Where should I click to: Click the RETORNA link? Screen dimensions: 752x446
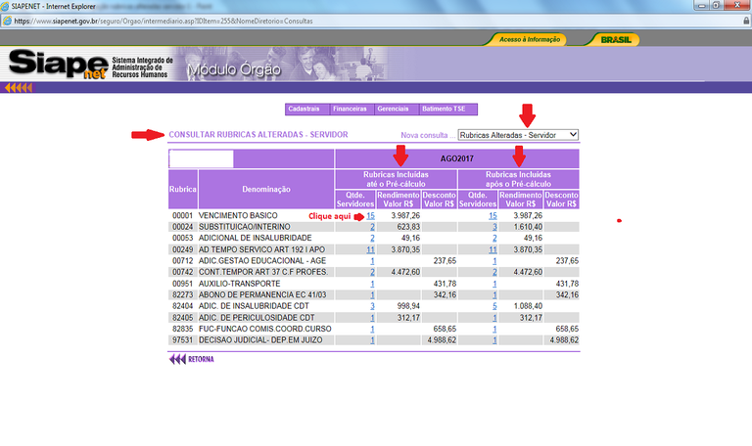(201, 359)
